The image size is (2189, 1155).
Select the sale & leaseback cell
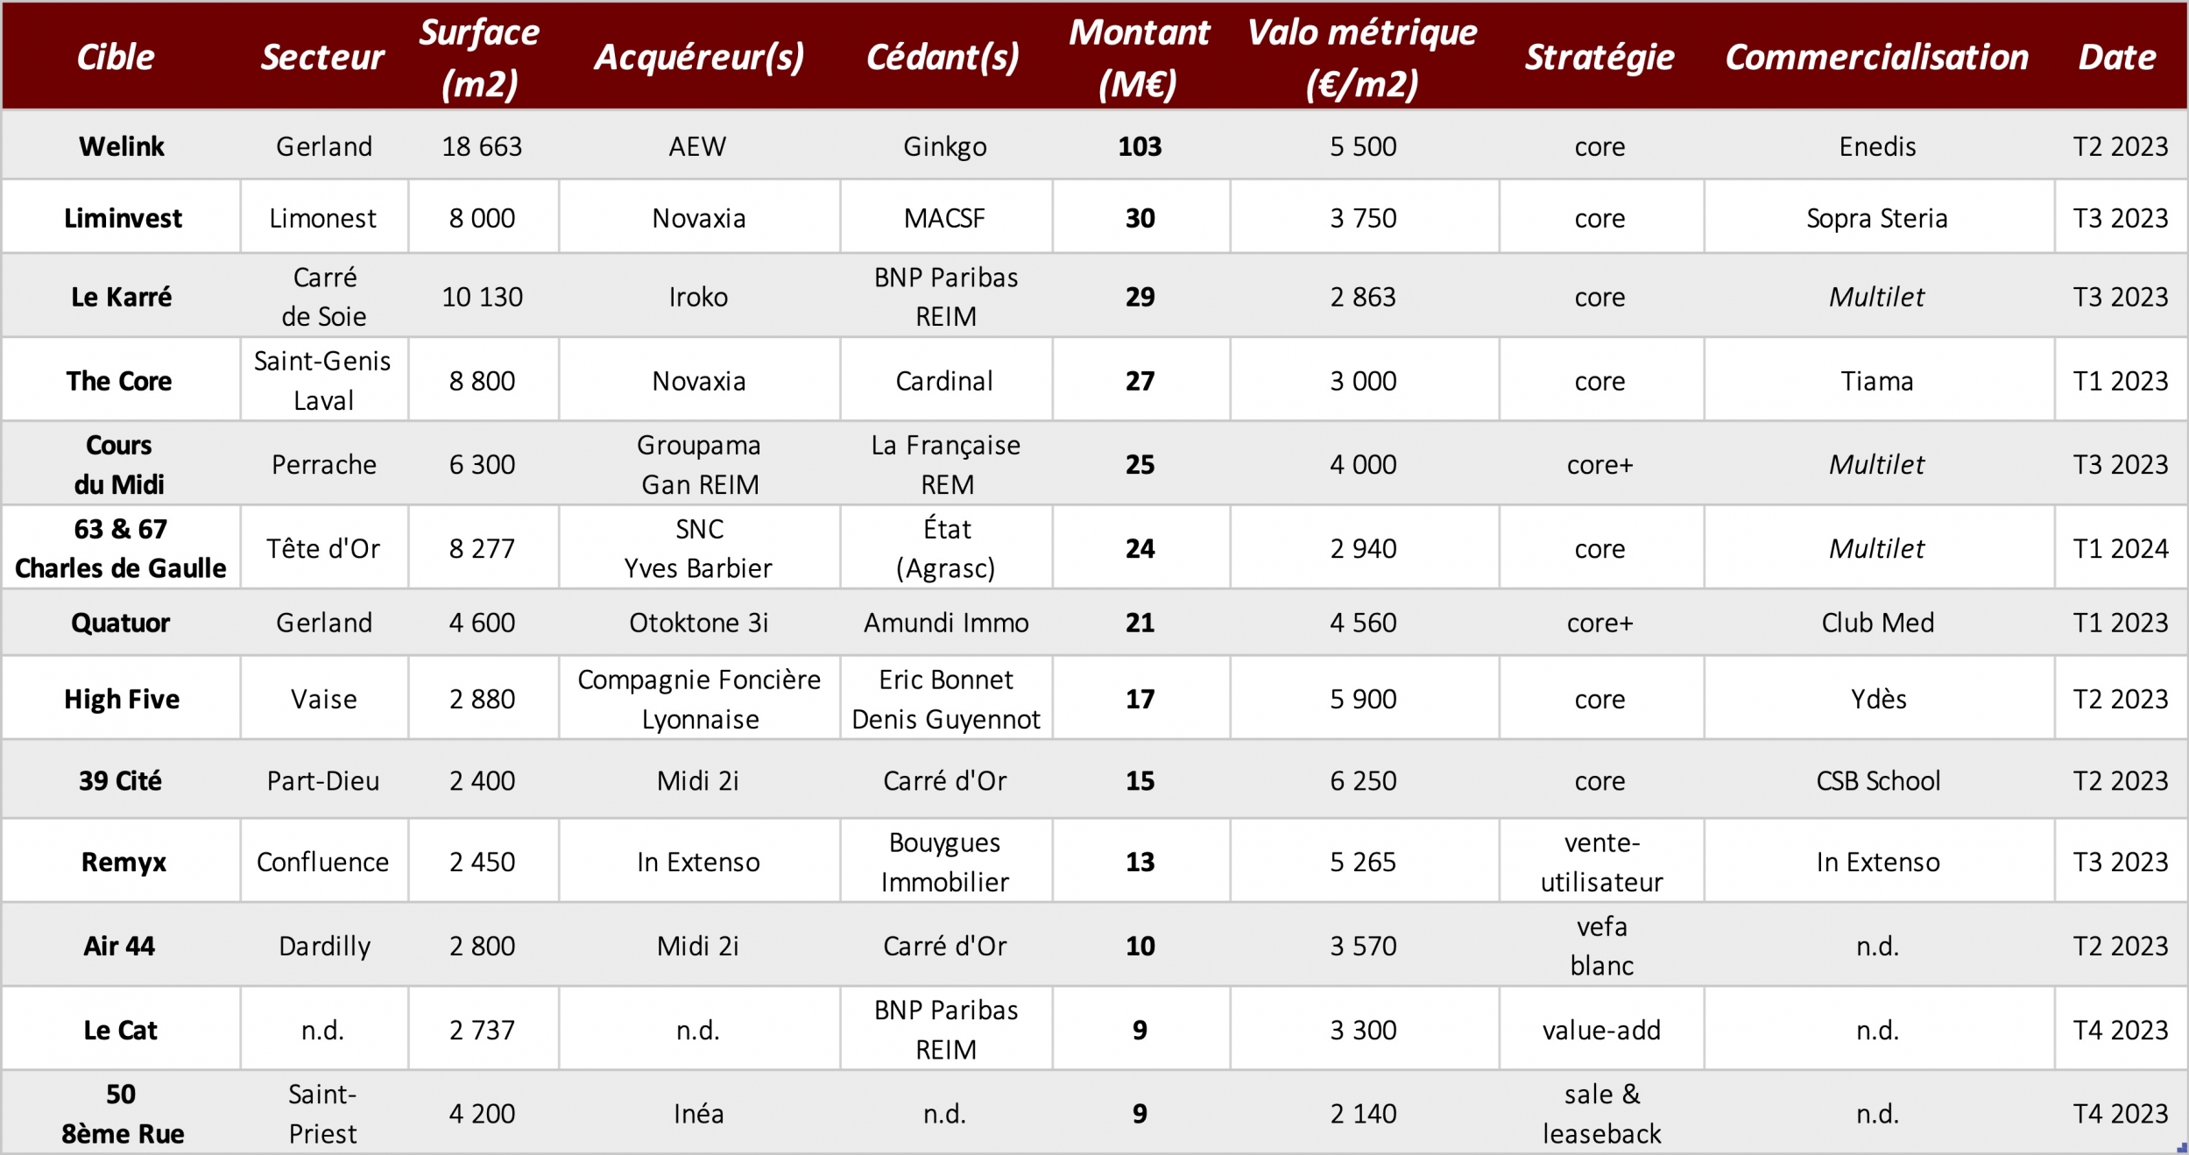click(1600, 1114)
